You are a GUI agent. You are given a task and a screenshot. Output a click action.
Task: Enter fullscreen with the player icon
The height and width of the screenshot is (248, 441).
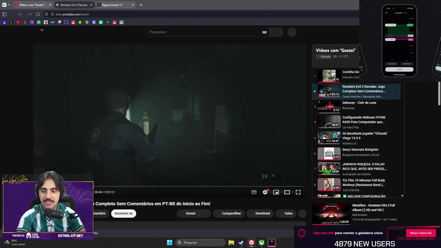click(x=298, y=192)
